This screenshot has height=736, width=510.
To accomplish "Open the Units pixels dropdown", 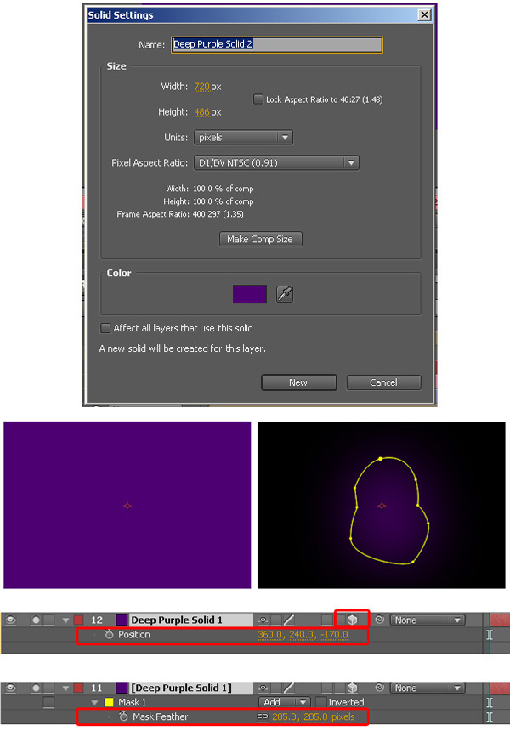I will 243,137.
